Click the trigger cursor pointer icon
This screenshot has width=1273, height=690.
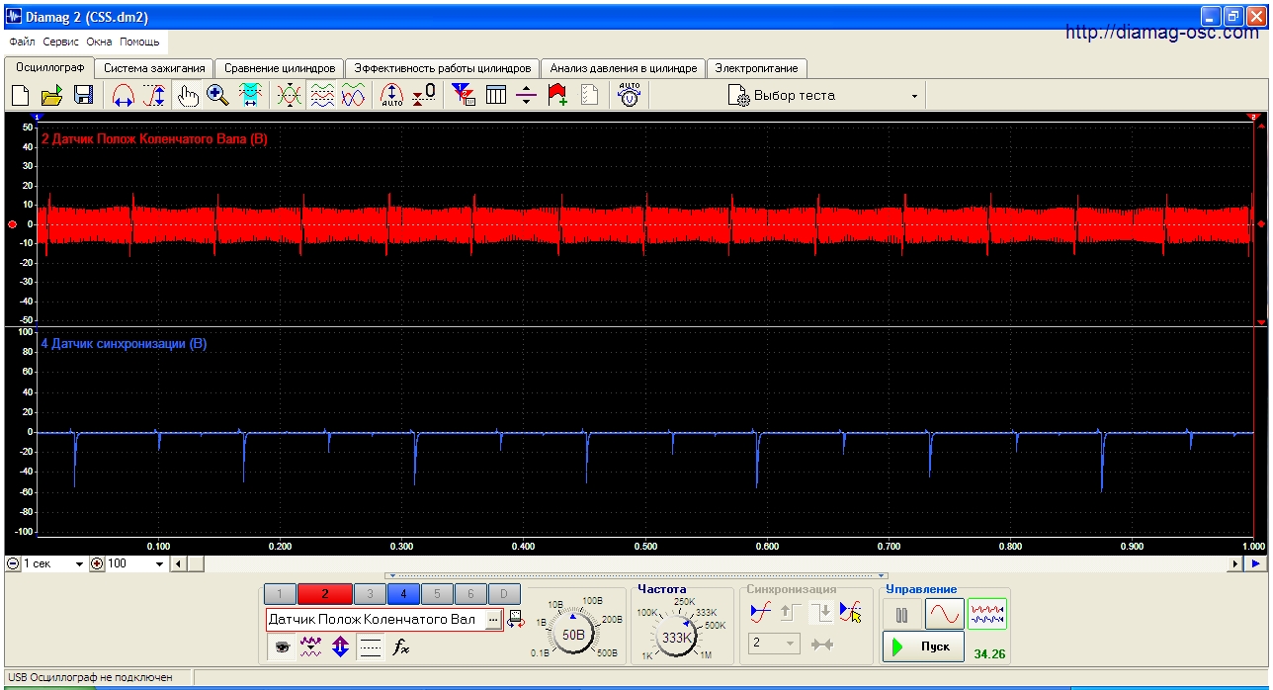(850, 613)
